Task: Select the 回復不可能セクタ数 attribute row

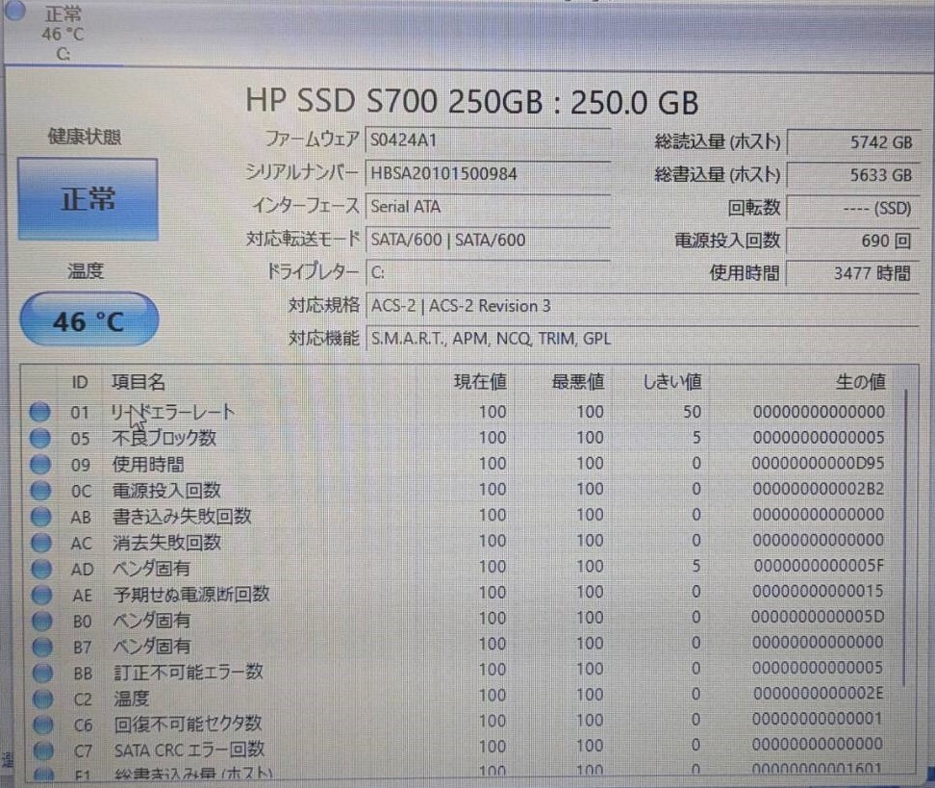Action: [458, 723]
